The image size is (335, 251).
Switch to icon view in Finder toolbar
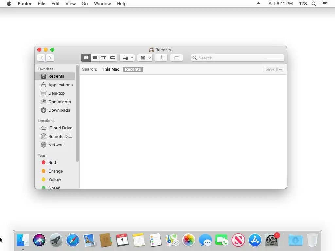tap(86, 58)
